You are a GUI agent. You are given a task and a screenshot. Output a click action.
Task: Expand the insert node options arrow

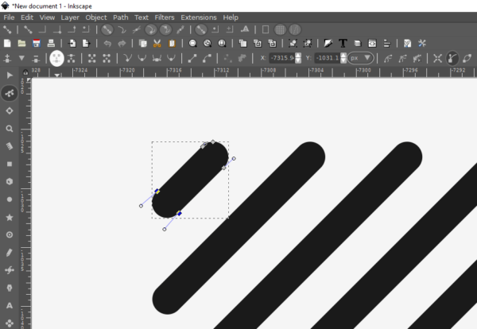click(21, 58)
